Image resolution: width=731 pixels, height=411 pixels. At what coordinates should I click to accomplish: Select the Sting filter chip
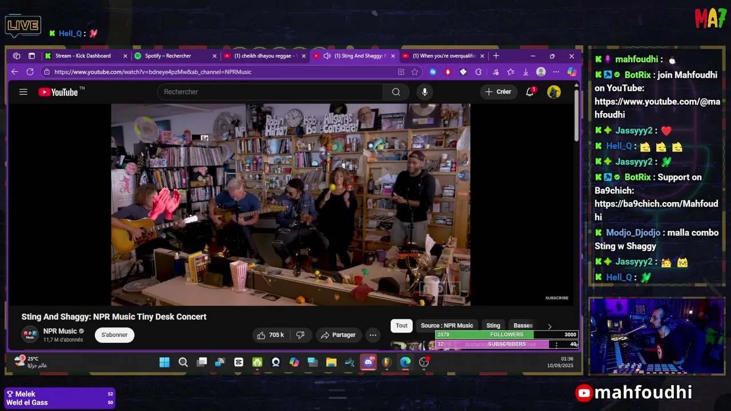click(493, 326)
